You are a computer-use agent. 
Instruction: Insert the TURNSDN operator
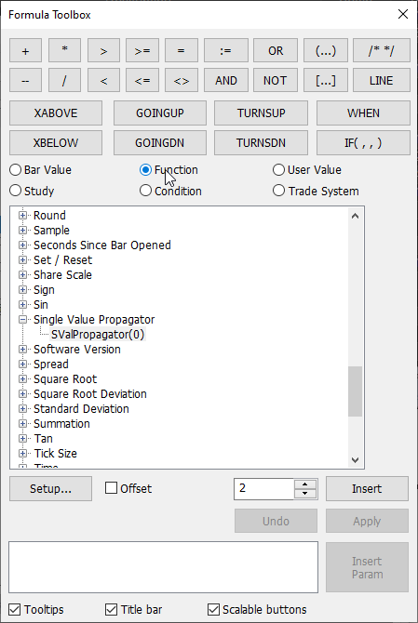tap(261, 142)
